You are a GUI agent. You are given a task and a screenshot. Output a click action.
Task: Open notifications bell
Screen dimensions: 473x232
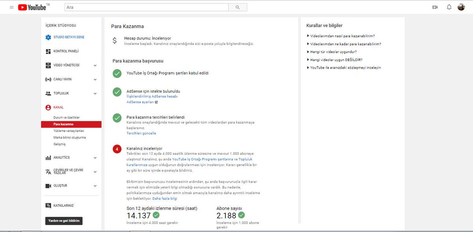pyautogui.click(x=449, y=7)
